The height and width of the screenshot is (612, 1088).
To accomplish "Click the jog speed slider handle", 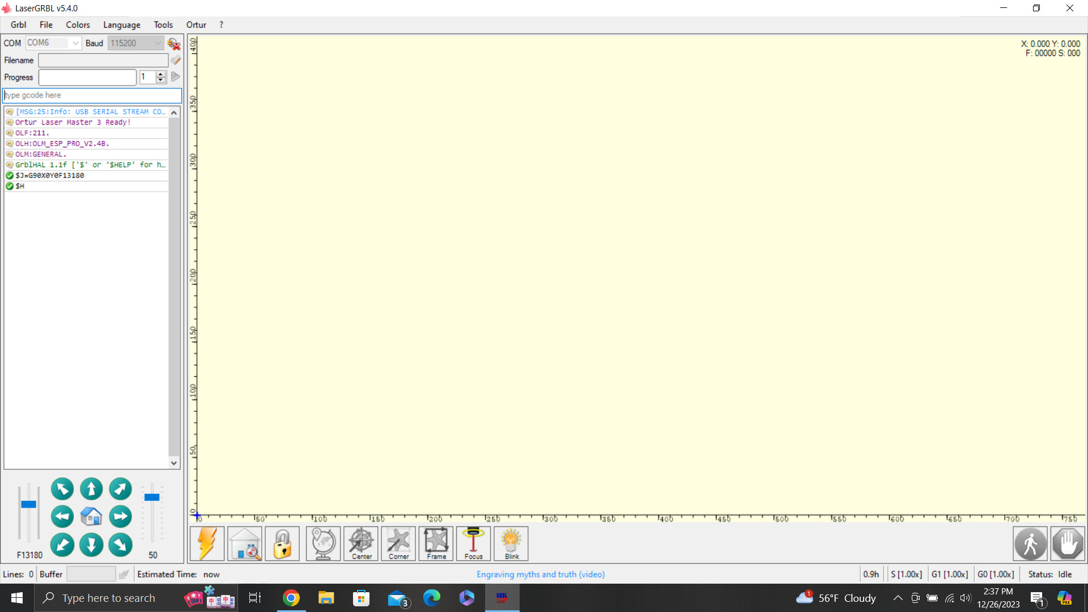I will pos(28,504).
